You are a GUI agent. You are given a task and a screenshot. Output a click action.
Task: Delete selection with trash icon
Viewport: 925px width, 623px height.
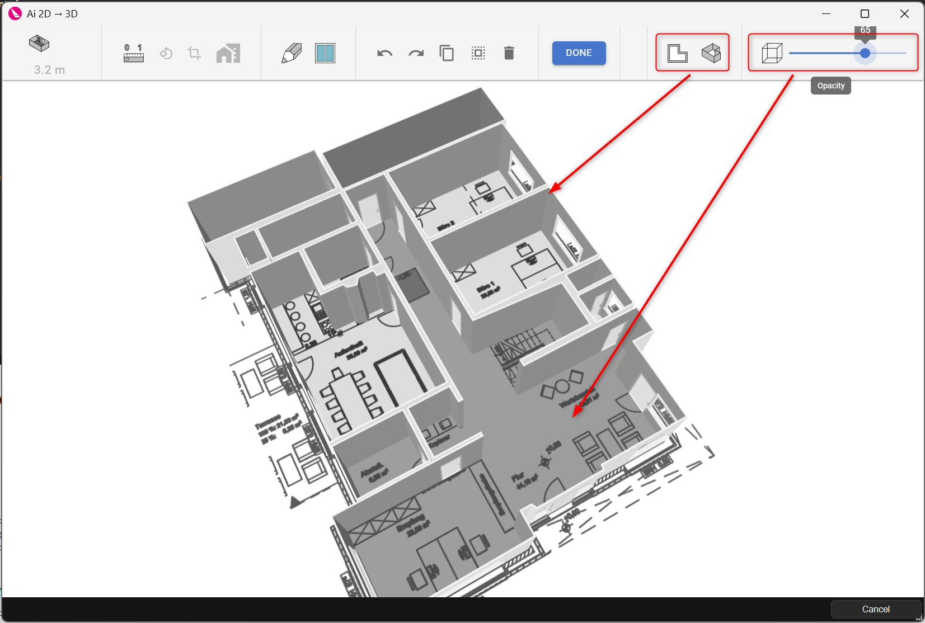click(x=509, y=53)
